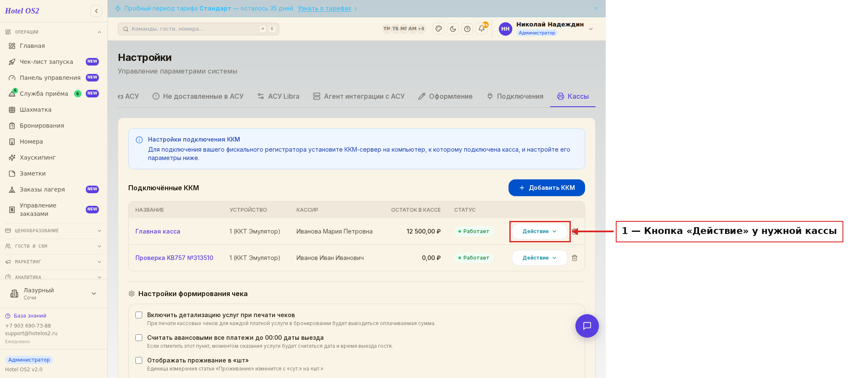This screenshot has width=853, height=378.
Task: Check Считать авансовыми все платежи
Action: point(139,338)
